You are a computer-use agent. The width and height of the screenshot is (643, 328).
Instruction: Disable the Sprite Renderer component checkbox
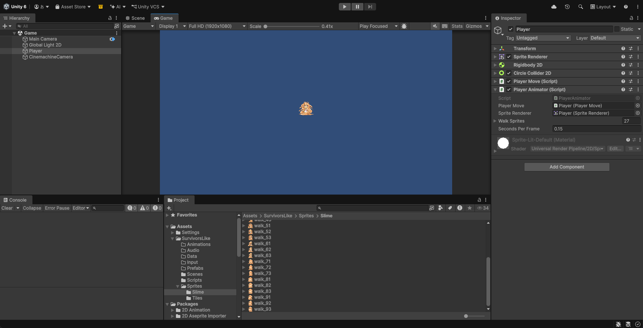tap(509, 57)
